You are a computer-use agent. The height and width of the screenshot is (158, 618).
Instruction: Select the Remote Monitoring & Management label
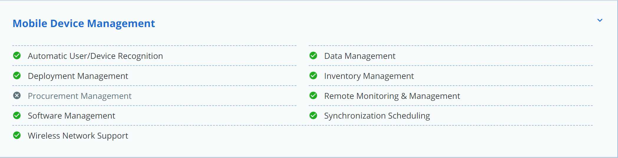(x=392, y=96)
